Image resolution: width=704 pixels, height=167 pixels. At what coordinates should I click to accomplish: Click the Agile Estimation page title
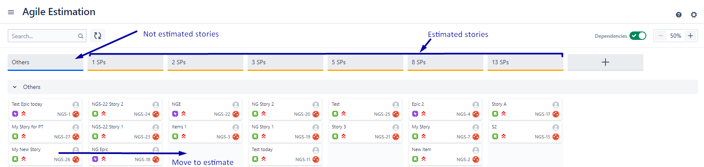click(x=59, y=12)
